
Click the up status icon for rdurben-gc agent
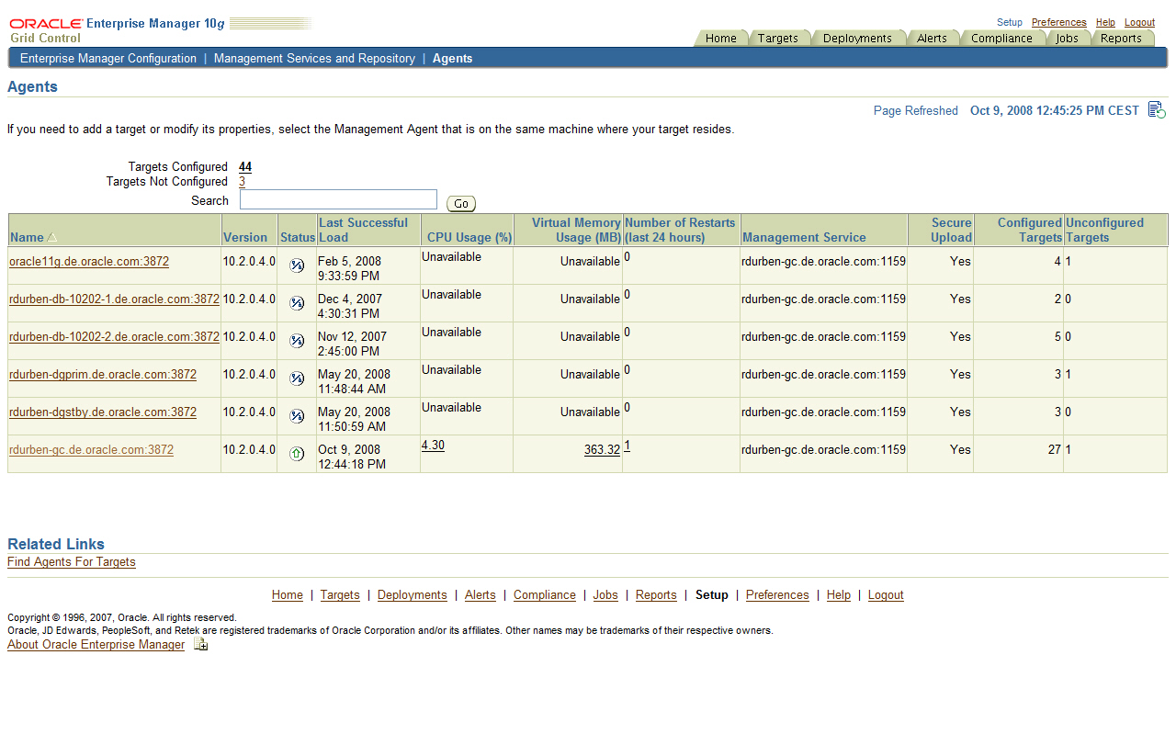coord(297,454)
